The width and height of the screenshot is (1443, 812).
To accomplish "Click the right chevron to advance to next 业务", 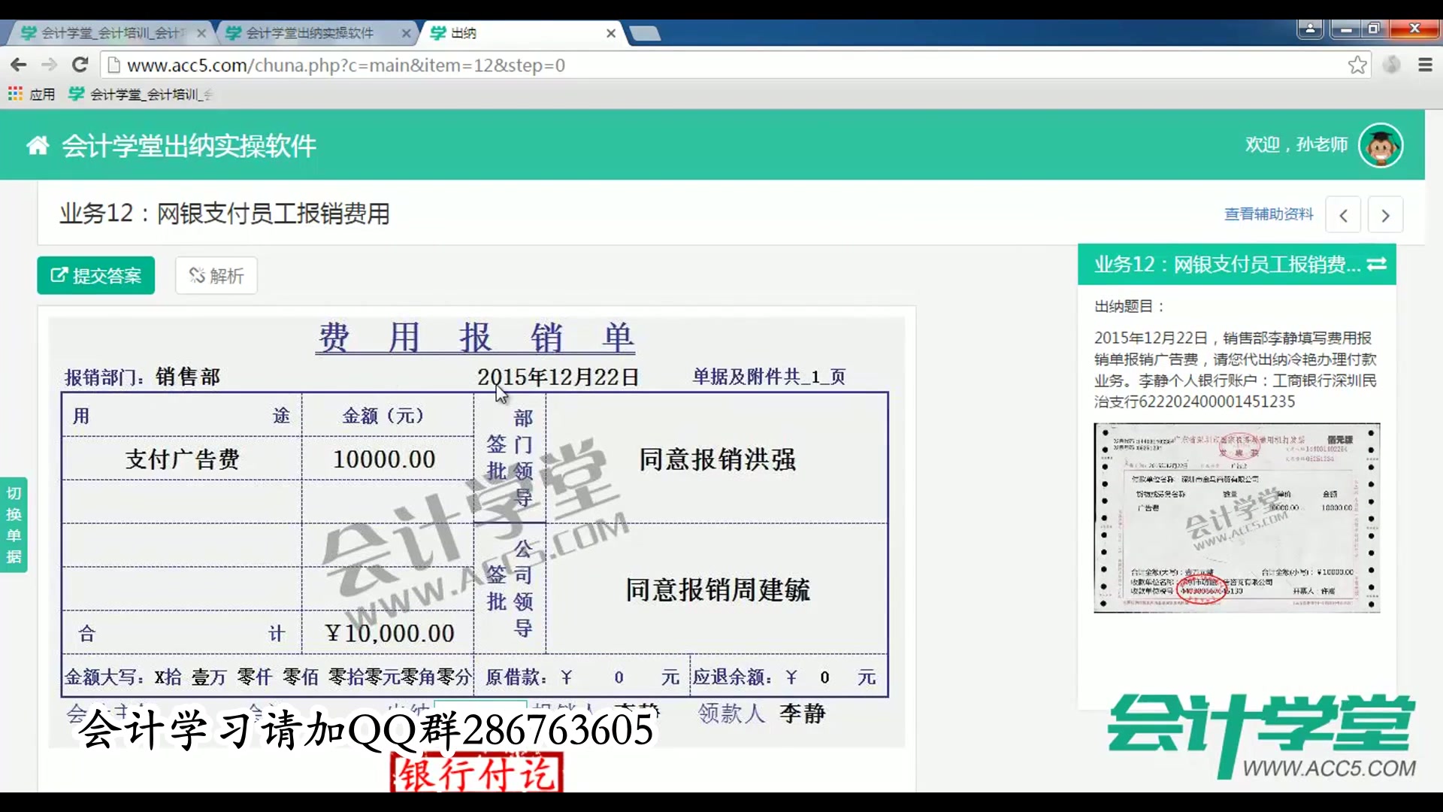I will [x=1386, y=215].
